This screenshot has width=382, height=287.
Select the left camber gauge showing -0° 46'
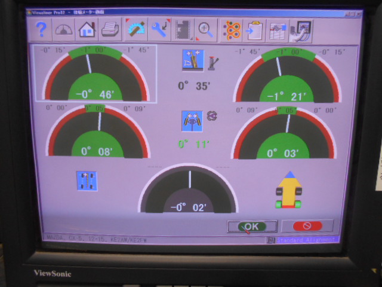tap(95, 73)
